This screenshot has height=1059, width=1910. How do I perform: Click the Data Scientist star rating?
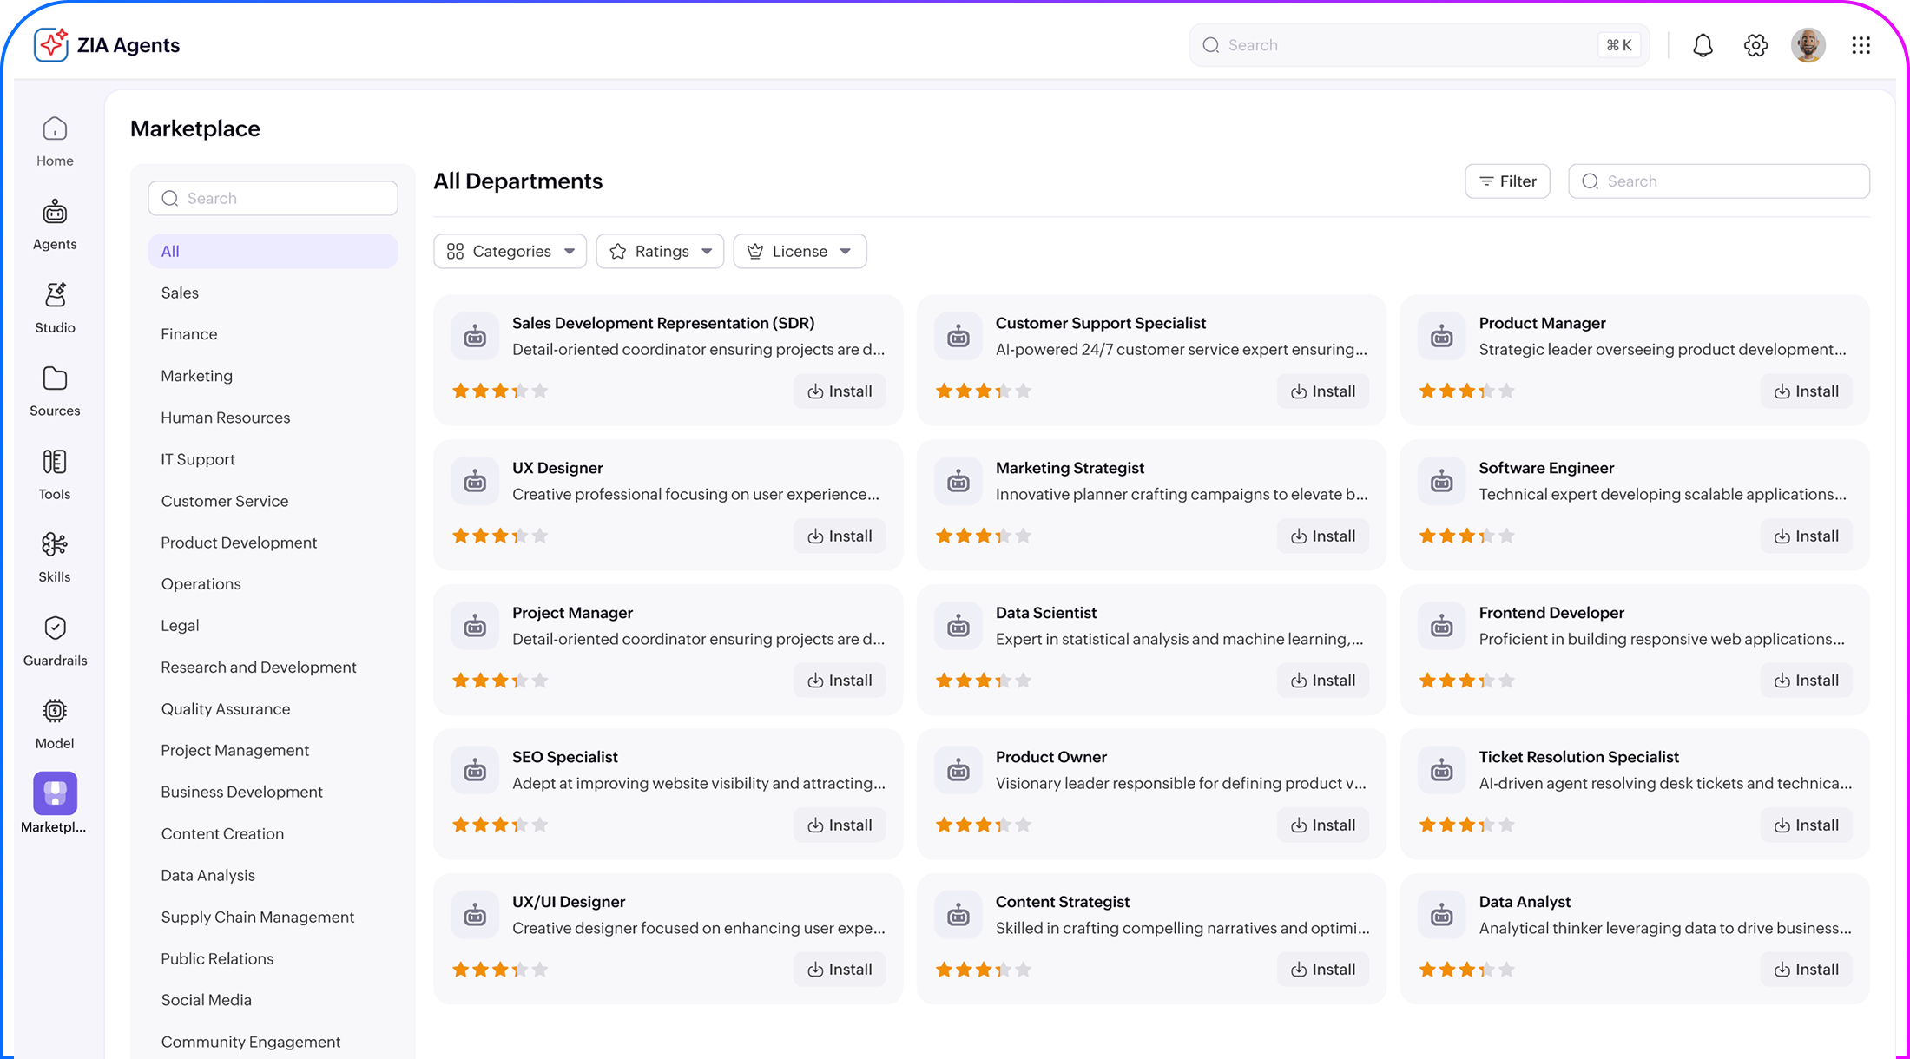click(983, 681)
